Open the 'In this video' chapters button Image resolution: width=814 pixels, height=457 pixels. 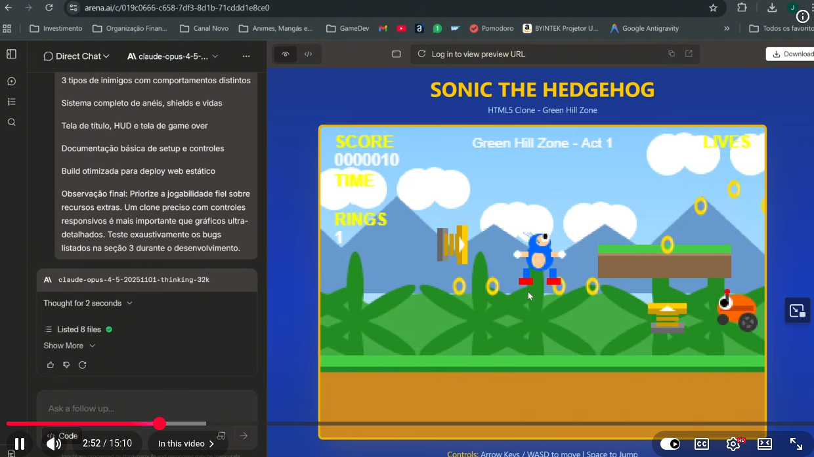point(186,444)
